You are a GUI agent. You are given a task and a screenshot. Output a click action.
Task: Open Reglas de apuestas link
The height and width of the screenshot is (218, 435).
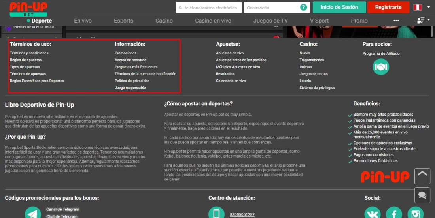pos(26,60)
